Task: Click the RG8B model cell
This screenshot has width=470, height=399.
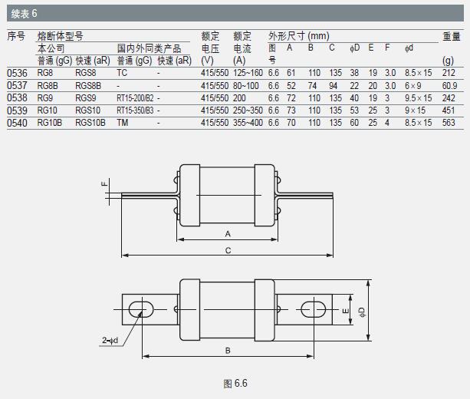Action: click(x=49, y=84)
